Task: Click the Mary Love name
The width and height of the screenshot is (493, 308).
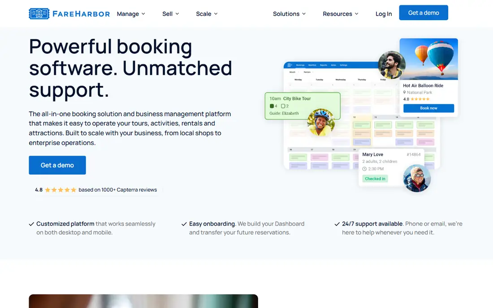Action: (x=372, y=154)
